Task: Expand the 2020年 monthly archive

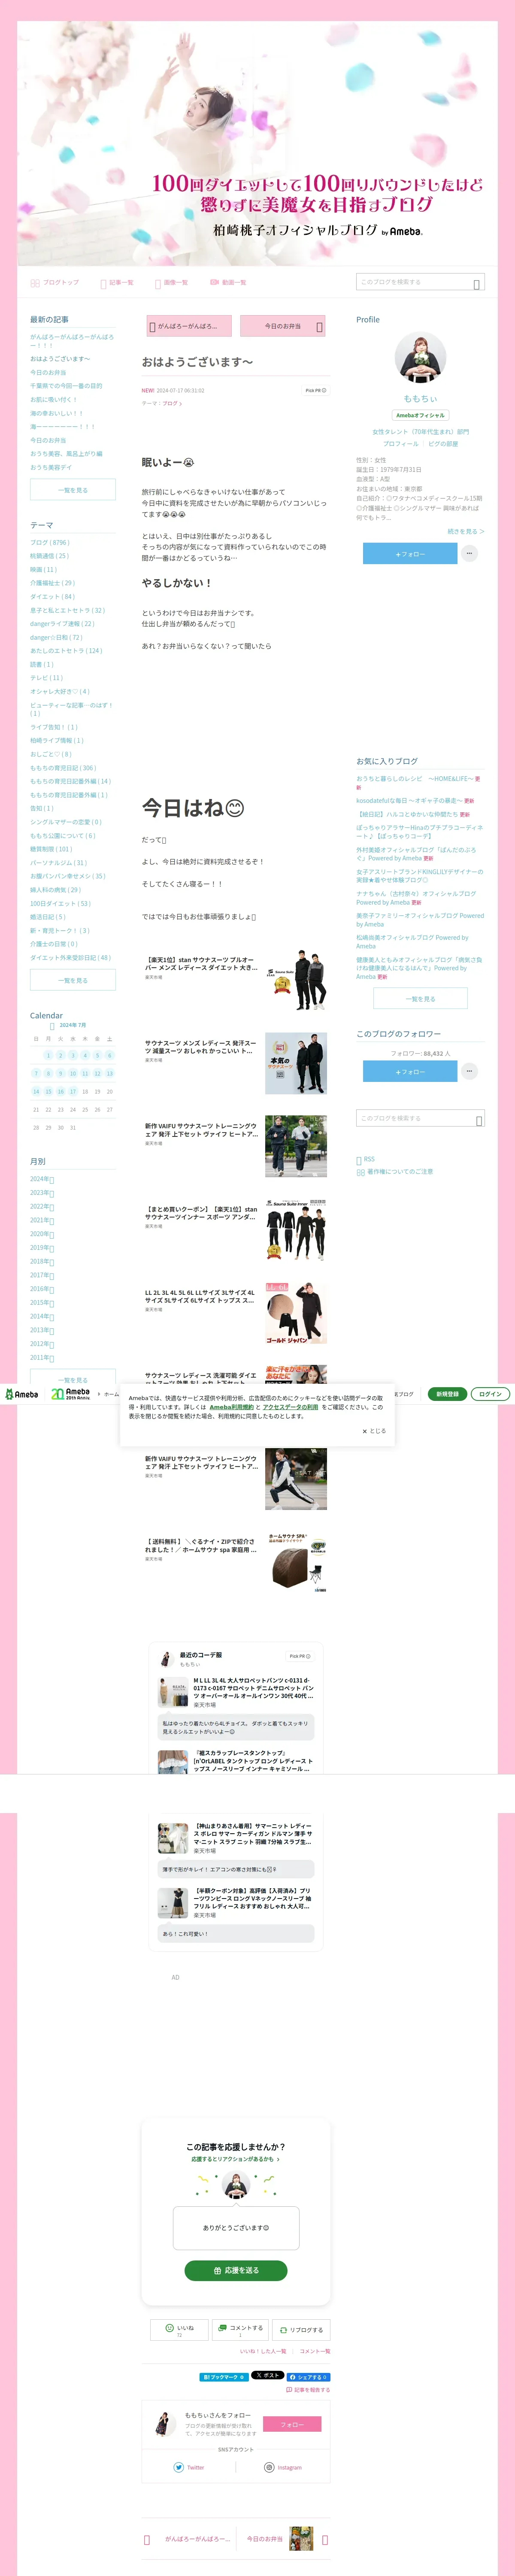Action: [42, 1234]
